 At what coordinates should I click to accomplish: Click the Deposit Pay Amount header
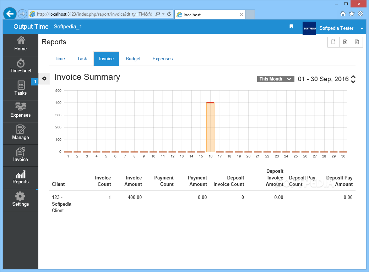[339, 181]
